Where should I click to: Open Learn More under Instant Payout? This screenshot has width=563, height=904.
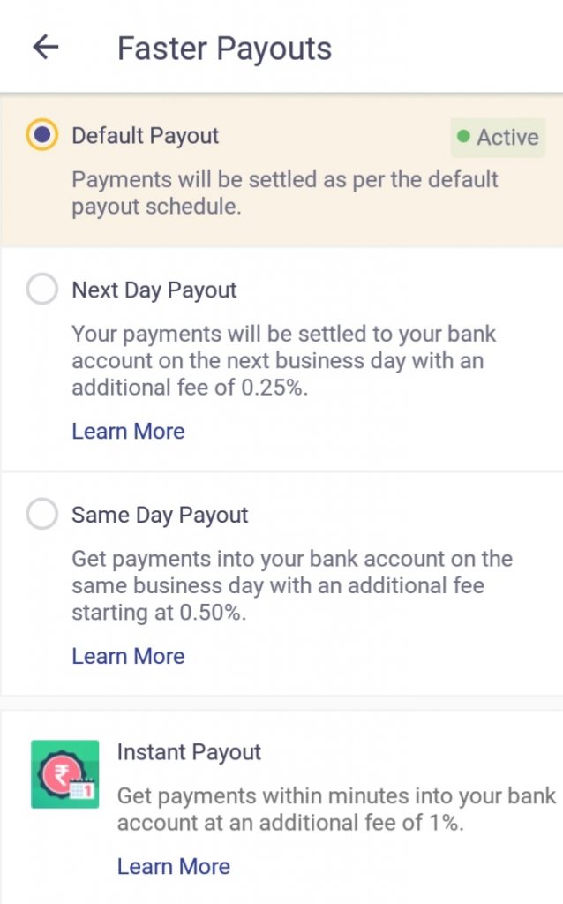(x=173, y=866)
